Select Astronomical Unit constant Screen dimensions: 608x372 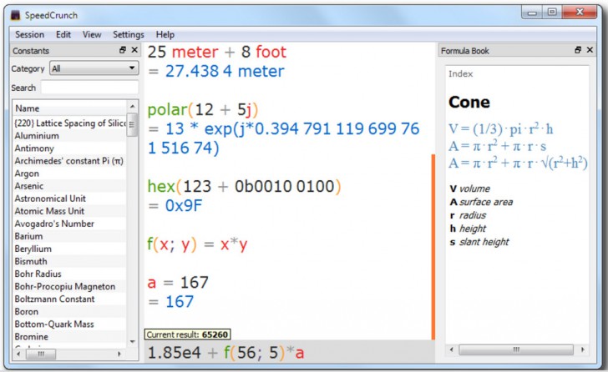point(70,199)
